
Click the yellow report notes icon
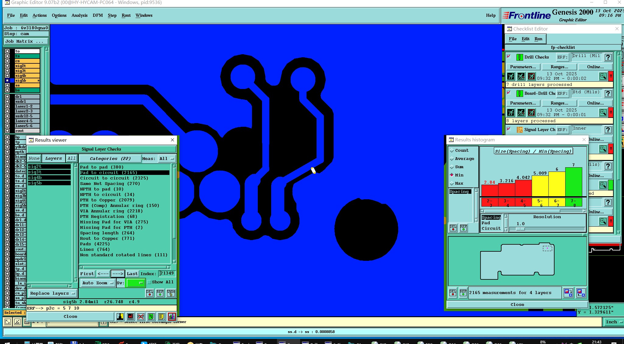click(x=161, y=317)
